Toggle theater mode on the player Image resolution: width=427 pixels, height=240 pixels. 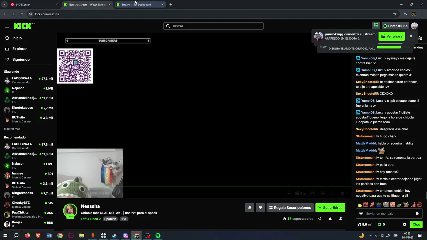(323, 193)
